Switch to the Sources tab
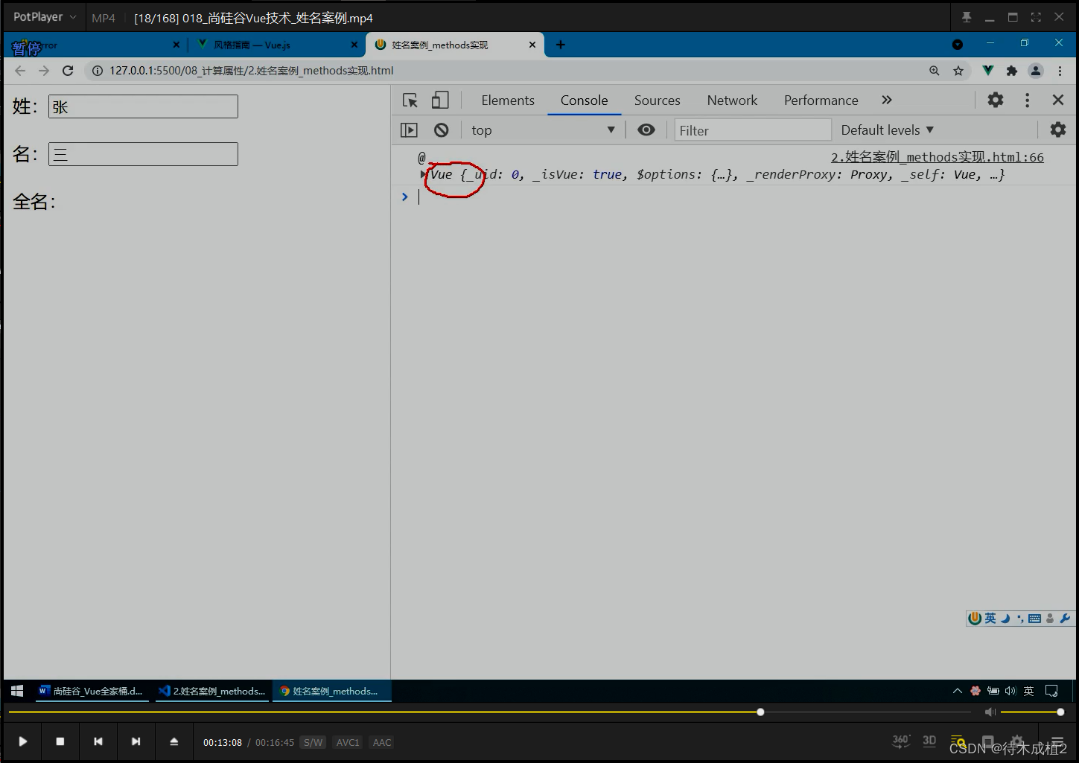This screenshot has height=763, width=1079. 658,100
